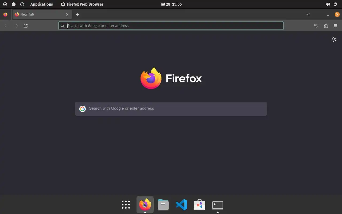This screenshot has width=342, height=214.
Task: Open the Applications menu in top bar
Action: coord(42,4)
